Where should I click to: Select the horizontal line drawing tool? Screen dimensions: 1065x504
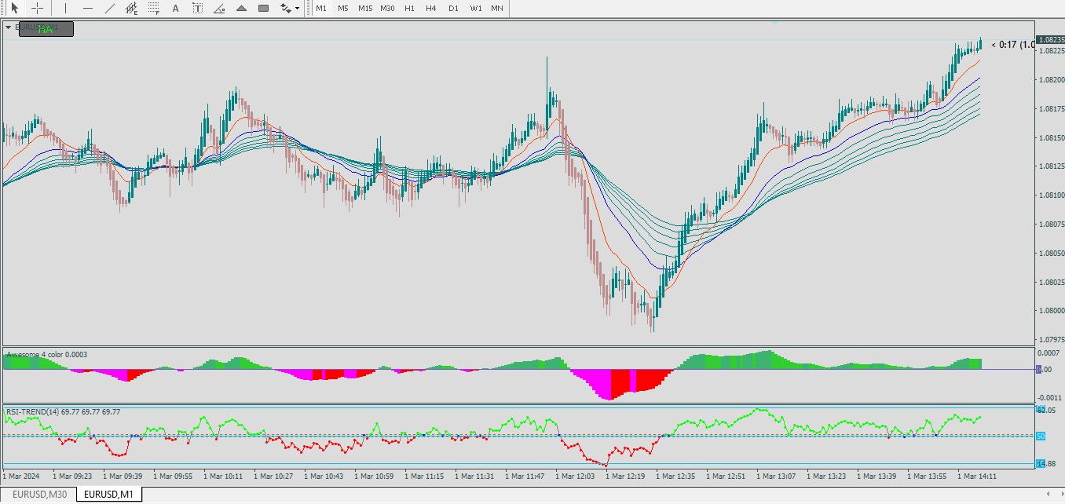point(88,8)
